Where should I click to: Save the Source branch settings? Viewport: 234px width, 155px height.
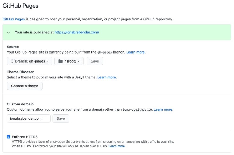pos(95,61)
